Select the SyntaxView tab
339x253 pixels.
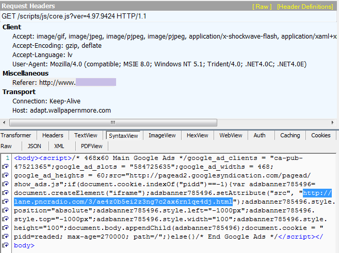pos(123,136)
